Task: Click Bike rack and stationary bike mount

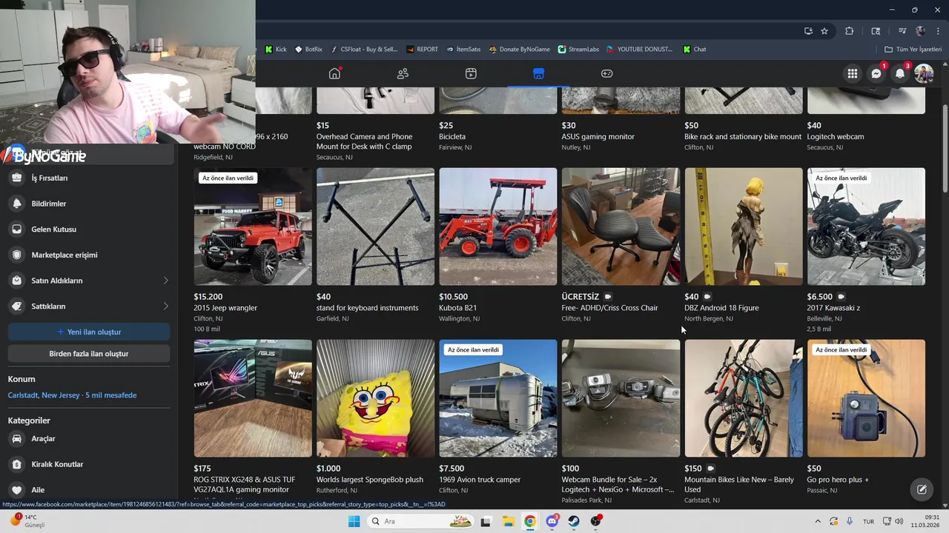Action: [743, 137]
